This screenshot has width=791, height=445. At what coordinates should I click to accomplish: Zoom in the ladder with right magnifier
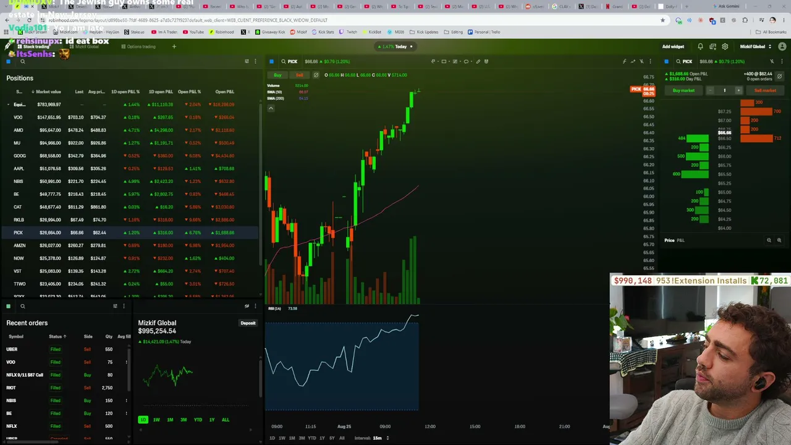click(x=779, y=240)
